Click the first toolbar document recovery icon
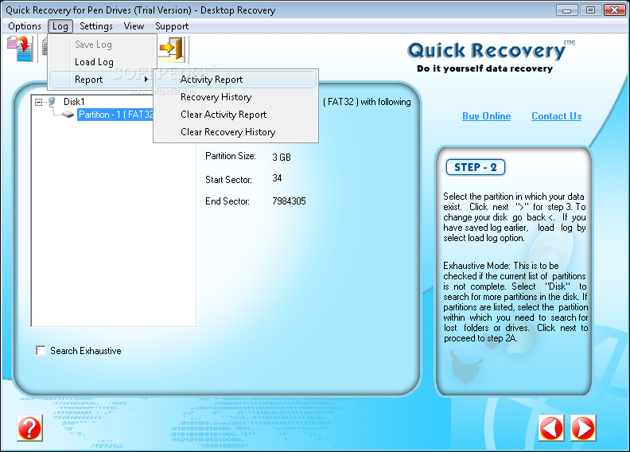The height and width of the screenshot is (452, 630). 20,49
